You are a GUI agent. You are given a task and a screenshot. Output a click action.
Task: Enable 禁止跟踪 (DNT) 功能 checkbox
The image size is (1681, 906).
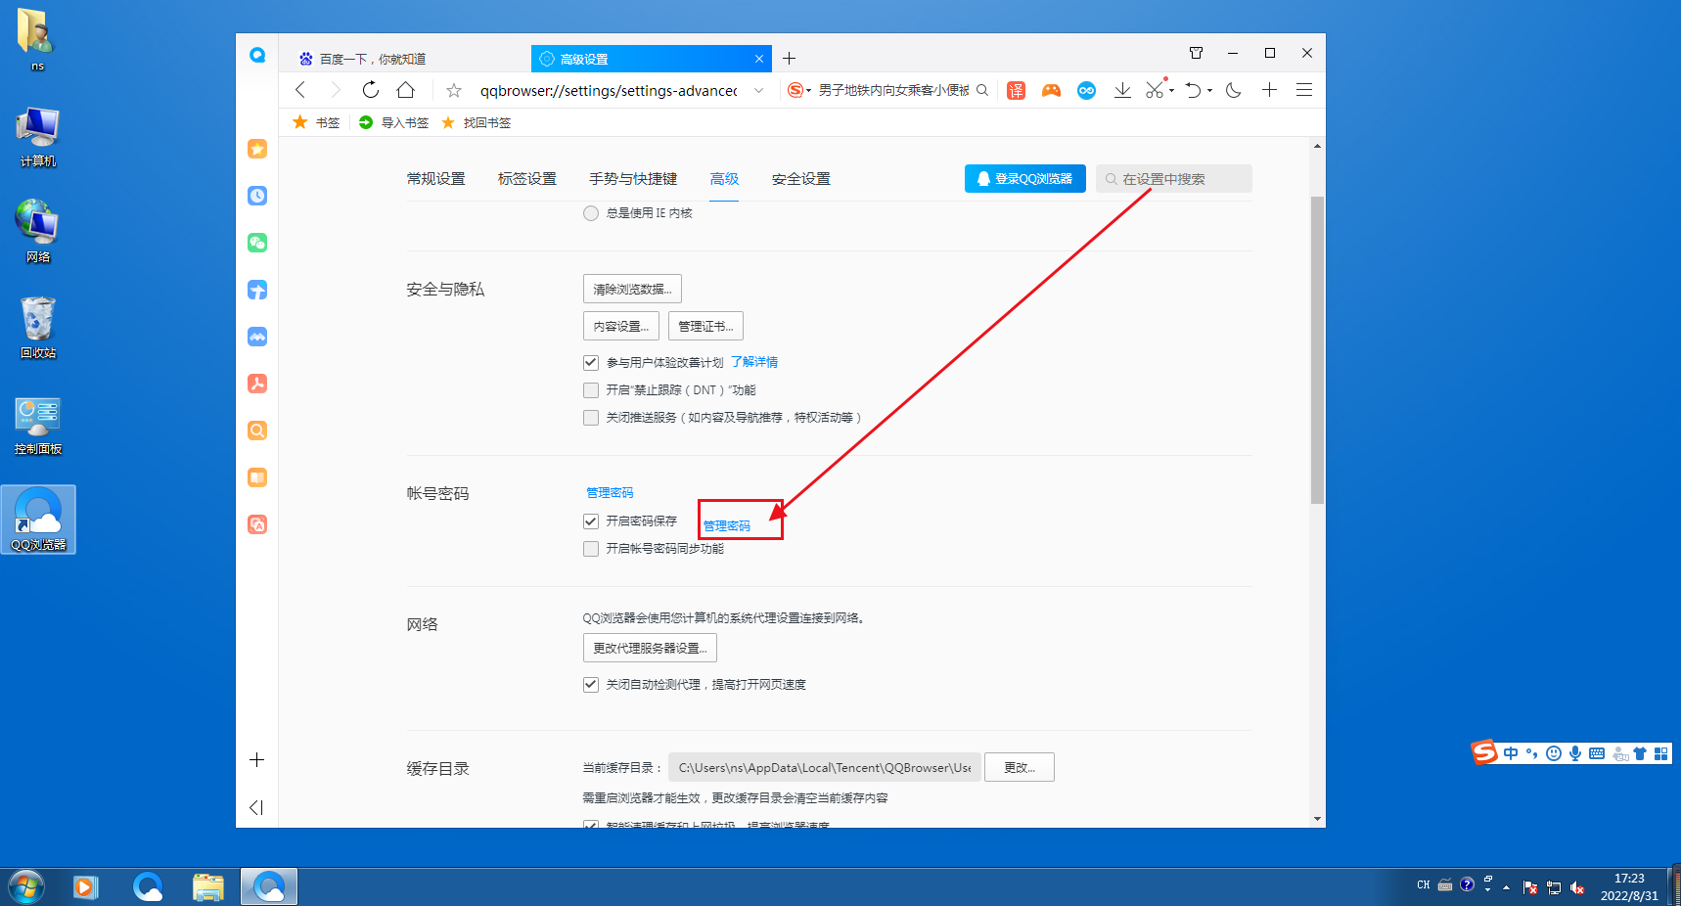[x=591, y=390]
